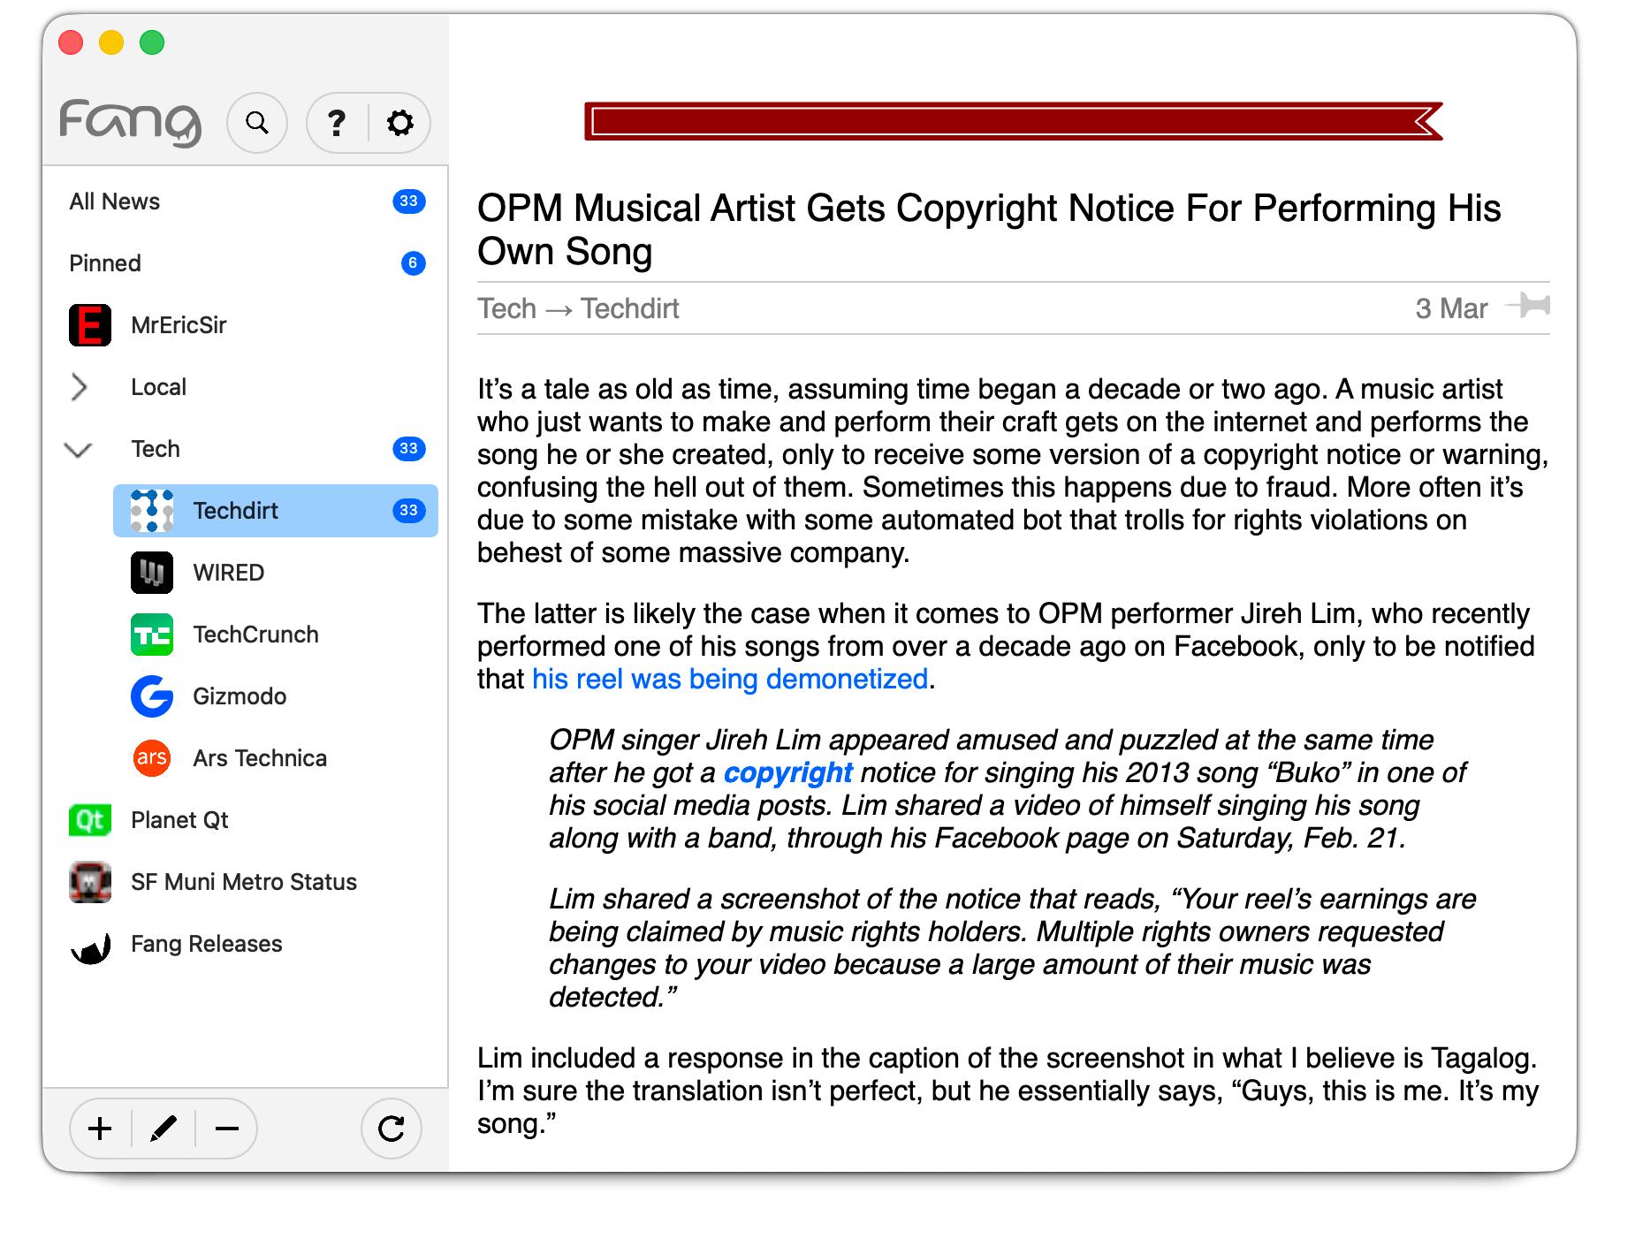Screen dimensions: 1635x1239
Task: Select the Fang Releases feed
Action: pos(206,944)
